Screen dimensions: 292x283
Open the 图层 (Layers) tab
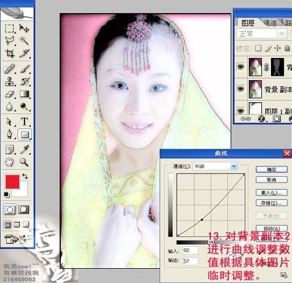248,23
